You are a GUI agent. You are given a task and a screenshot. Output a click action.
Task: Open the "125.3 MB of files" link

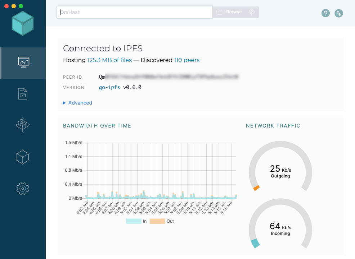click(109, 60)
